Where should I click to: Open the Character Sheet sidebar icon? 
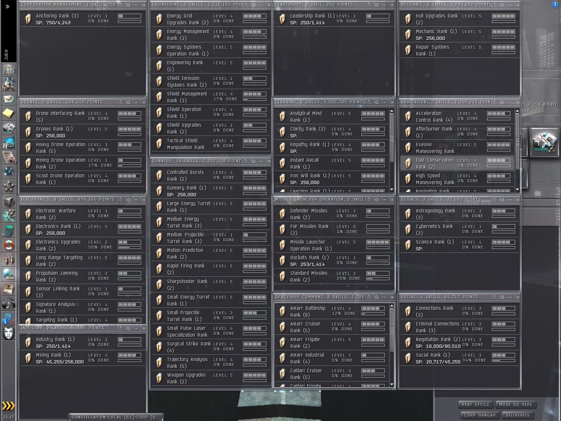[9, 69]
